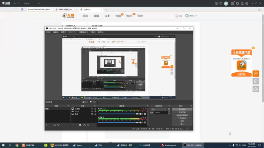Image resolution: width=264 pixels, height=148 pixels.
Task: Click OBS 退出 exit button
Action: pyautogui.click(x=182, y=124)
